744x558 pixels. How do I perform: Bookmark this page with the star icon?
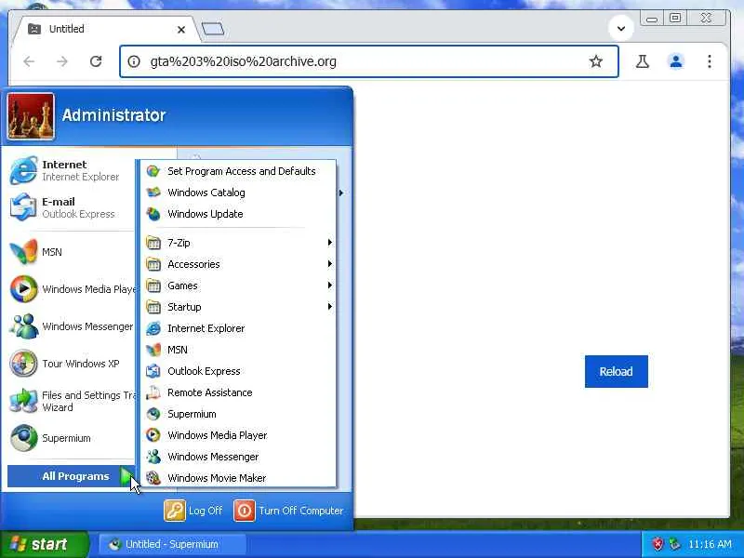coord(596,61)
